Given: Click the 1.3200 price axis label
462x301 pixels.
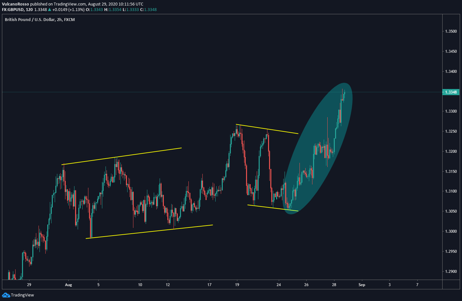Looking at the screenshot, I should [x=451, y=151].
